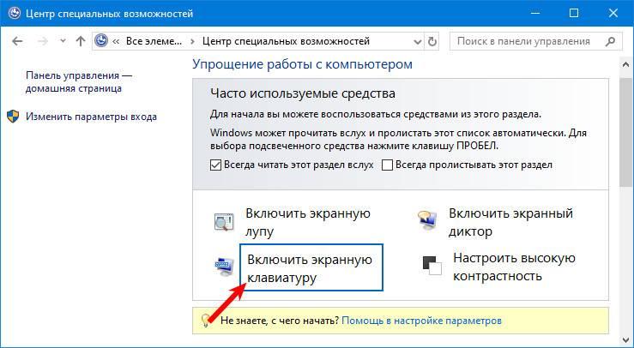
Task: Open "Настроить высокую контрастность"
Action: tap(514, 267)
